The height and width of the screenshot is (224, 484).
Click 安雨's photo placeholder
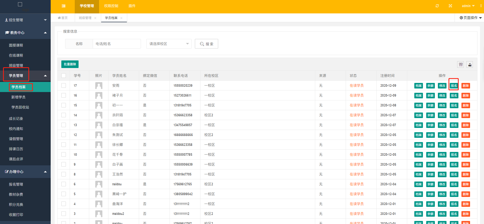click(x=99, y=86)
